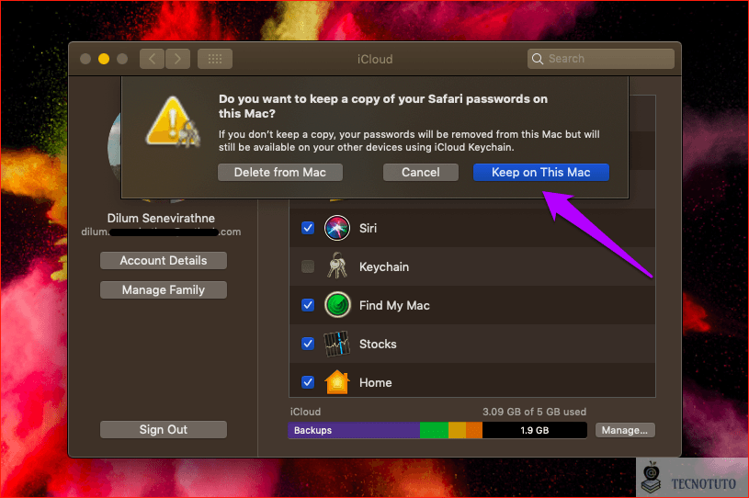Open Manage Family settings
Image resolution: width=749 pixels, height=498 pixels.
164,289
